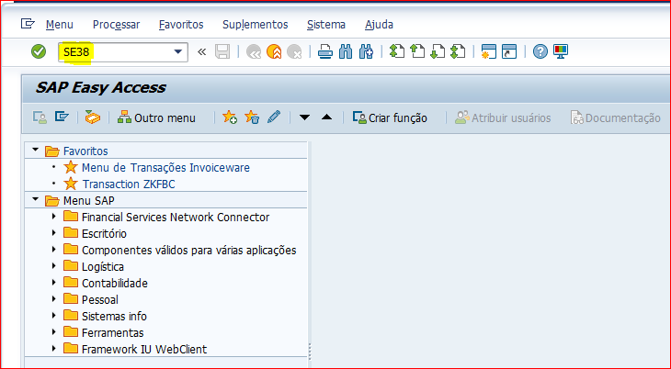Click the Change Favorites pencil icon
Image resolution: width=671 pixels, height=369 pixels.
click(274, 117)
